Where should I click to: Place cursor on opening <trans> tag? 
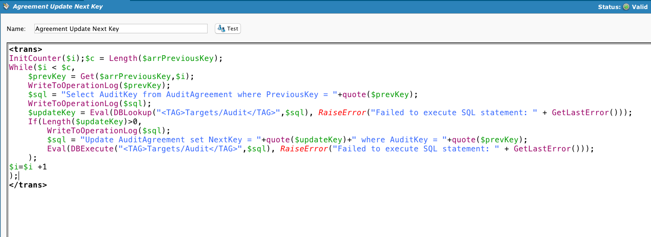coord(26,49)
